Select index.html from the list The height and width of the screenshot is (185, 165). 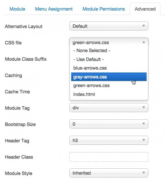click(x=109, y=94)
